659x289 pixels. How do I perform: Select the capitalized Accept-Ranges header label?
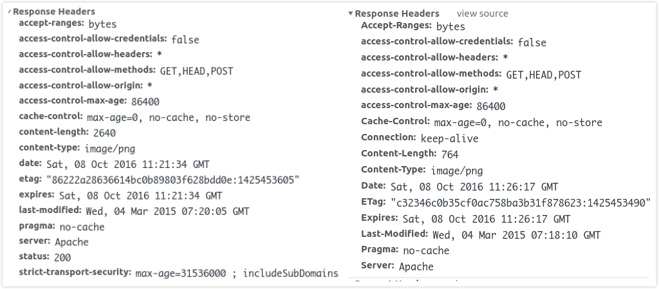(396, 26)
